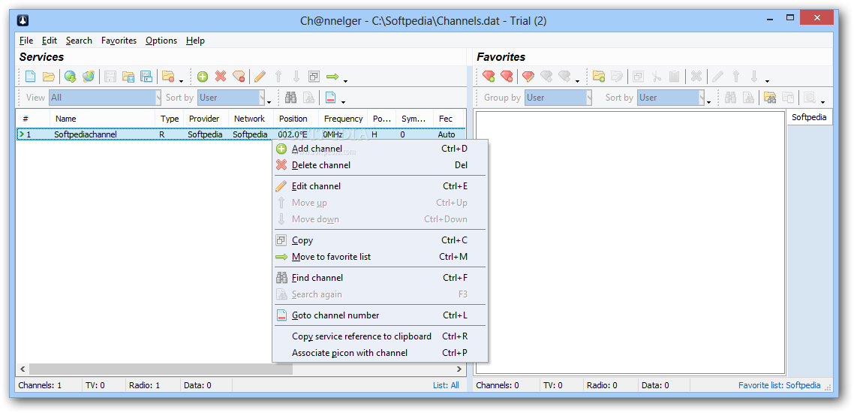This screenshot has height=413, width=854.
Task: Click the right scroll arrow of Services list
Action: [x=459, y=369]
